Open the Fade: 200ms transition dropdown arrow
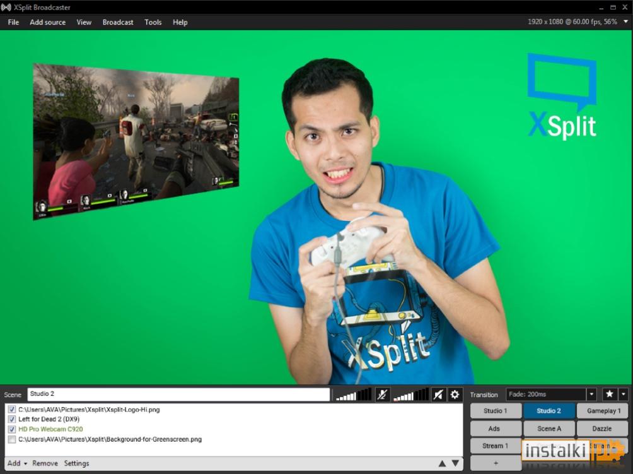This screenshot has width=633, height=474. click(x=591, y=394)
